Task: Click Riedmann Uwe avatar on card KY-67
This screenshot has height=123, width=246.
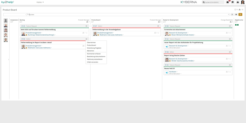Action: click(x=95, y=34)
